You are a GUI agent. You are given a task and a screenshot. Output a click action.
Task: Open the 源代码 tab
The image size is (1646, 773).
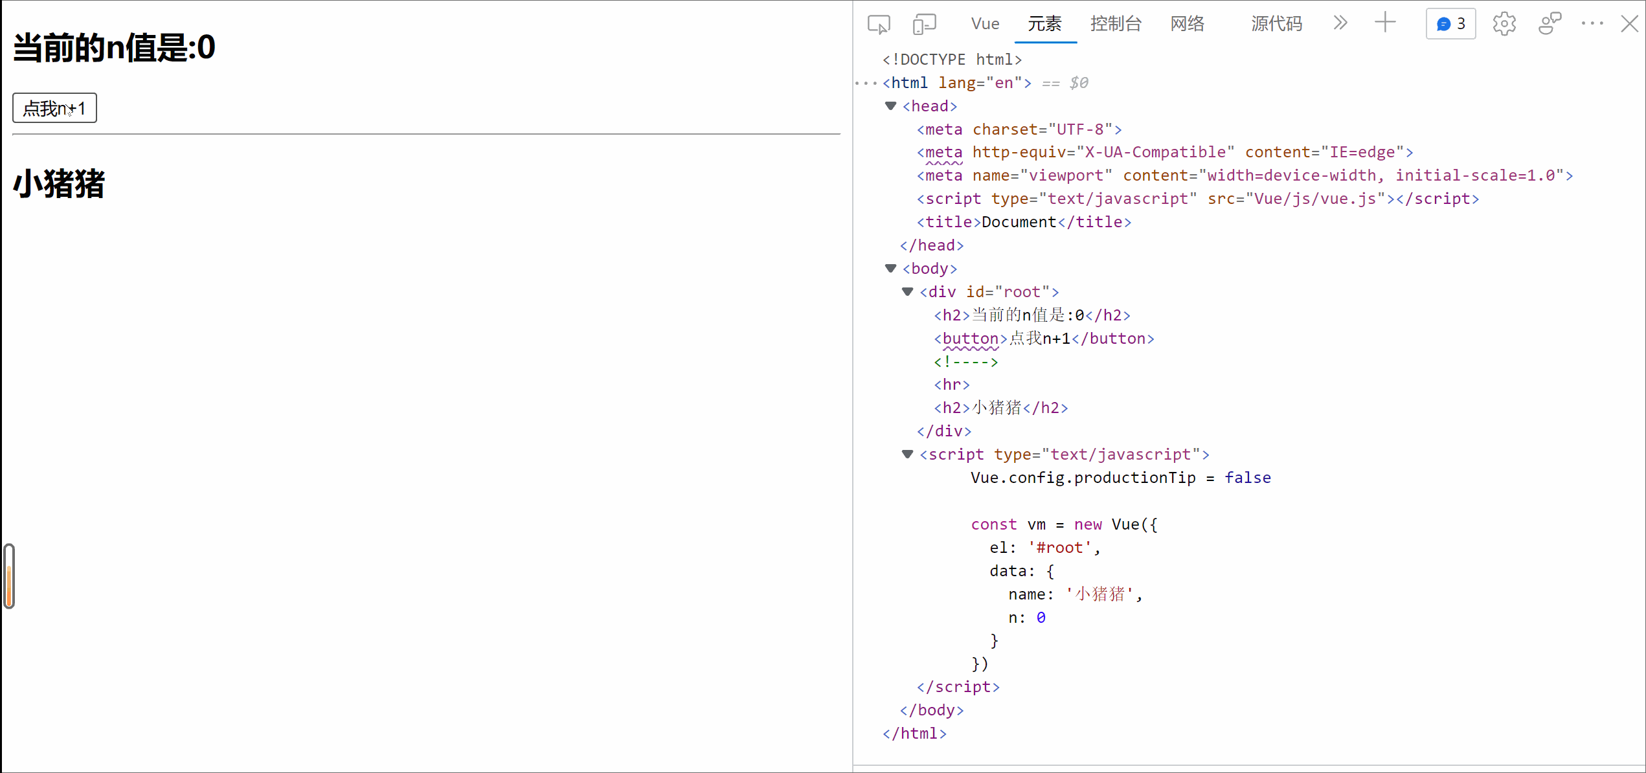point(1276,24)
